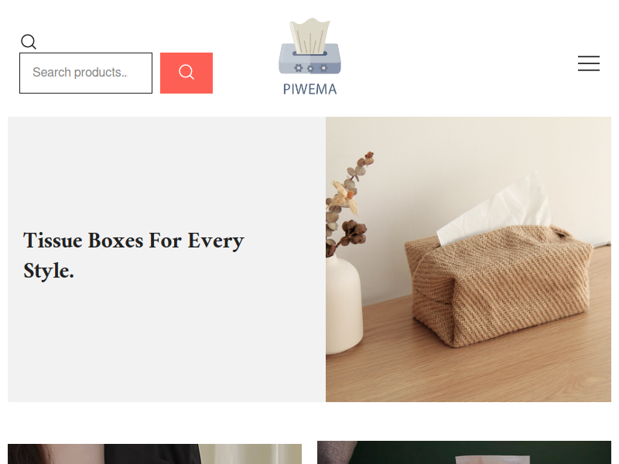The height and width of the screenshot is (464, 619).
Task: Focus the Search products input field
Action: 86,73
